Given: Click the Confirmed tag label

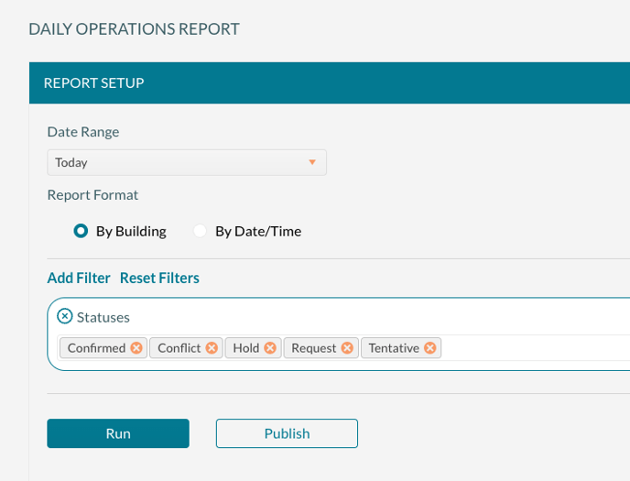Looking at the screenshot, I should 96,348.
